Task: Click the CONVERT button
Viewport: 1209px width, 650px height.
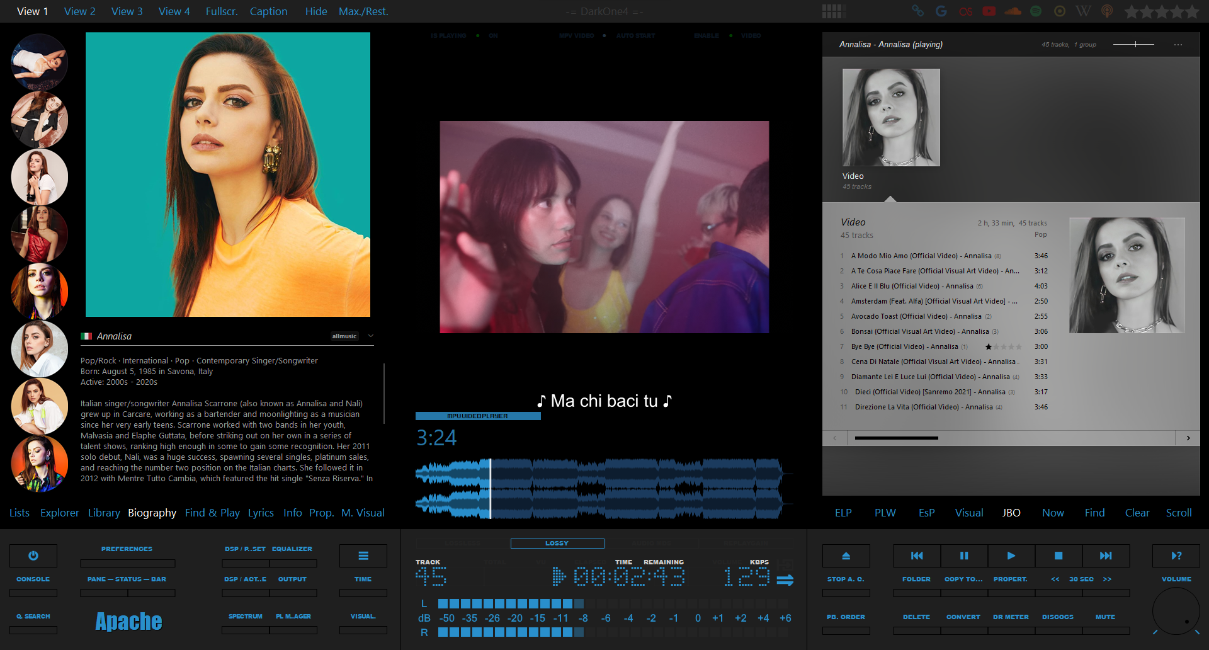Action: tap(963, 617)
